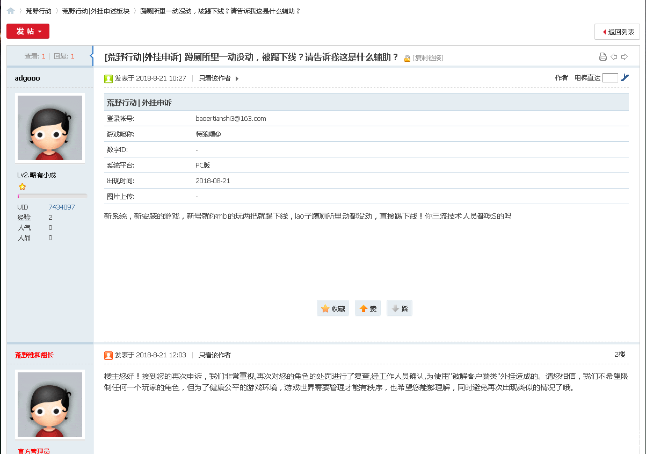Click 返回列表 to return to list
Screen dimensions: 646x454
617,32
